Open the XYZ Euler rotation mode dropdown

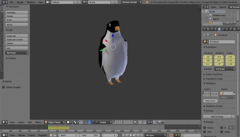[x=224, y=69]
